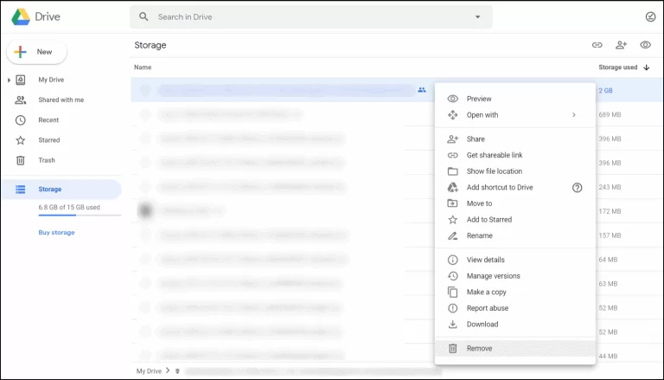
Task: Click the New button
Action: pyautogui.click(x=36, y=52)
